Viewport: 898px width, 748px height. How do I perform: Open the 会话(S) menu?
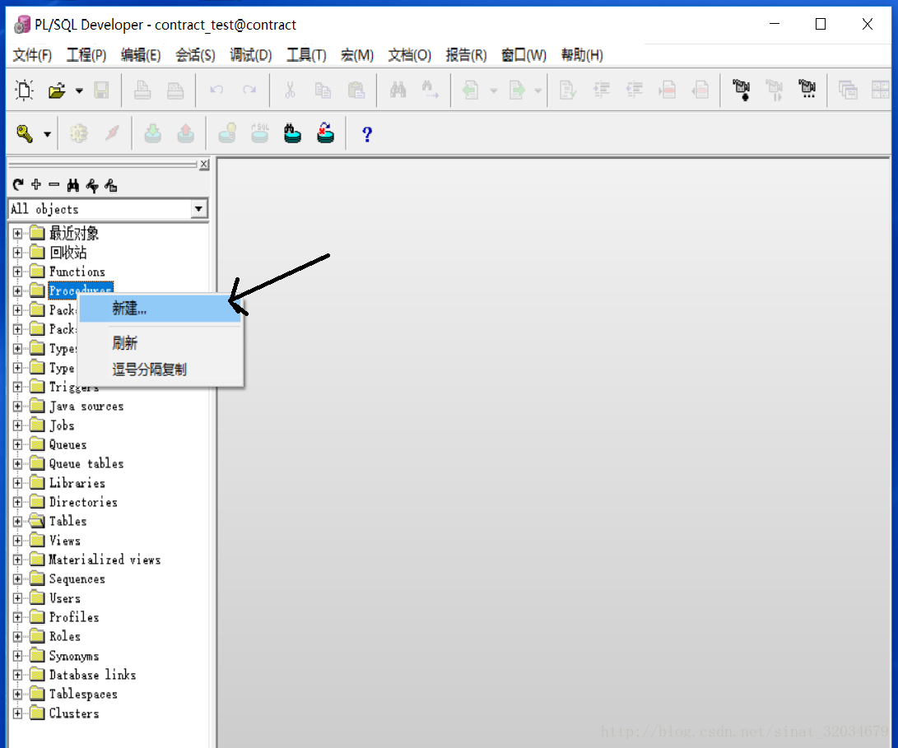coord(195,55)
